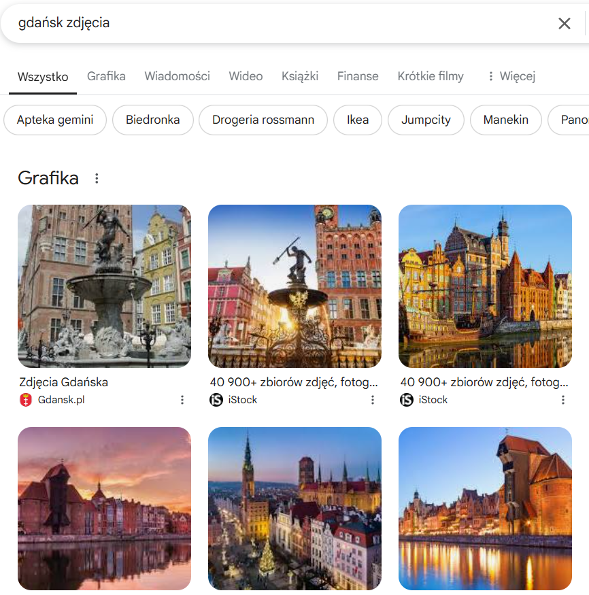Click inside the search input field
Screen dimensions: 589x595
pos(204,23)
